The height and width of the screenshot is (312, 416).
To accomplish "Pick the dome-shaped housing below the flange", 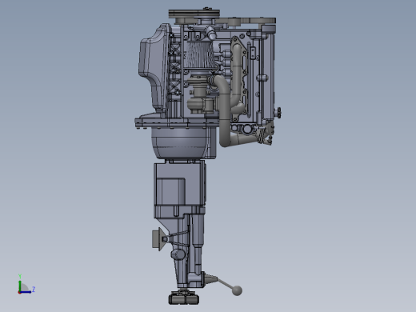I will point(179,143).
